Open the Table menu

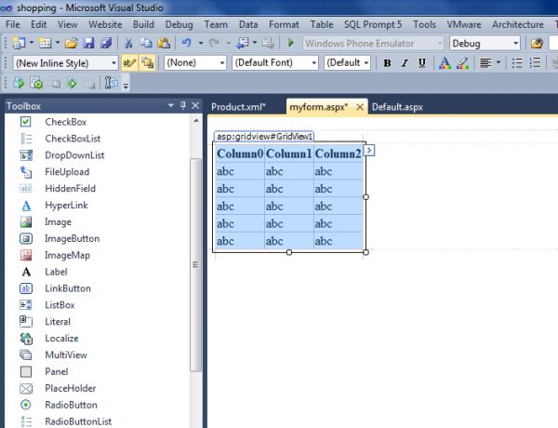(322, 24)
